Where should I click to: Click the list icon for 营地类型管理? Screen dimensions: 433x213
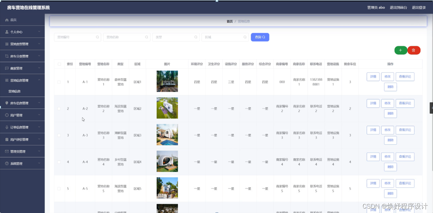(7, 44)
